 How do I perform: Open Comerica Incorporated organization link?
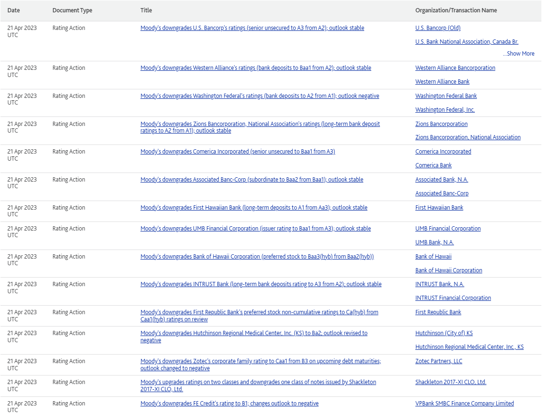click(443, 152)
